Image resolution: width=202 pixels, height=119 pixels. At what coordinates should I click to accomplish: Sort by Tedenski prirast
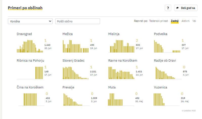[159, 21]
